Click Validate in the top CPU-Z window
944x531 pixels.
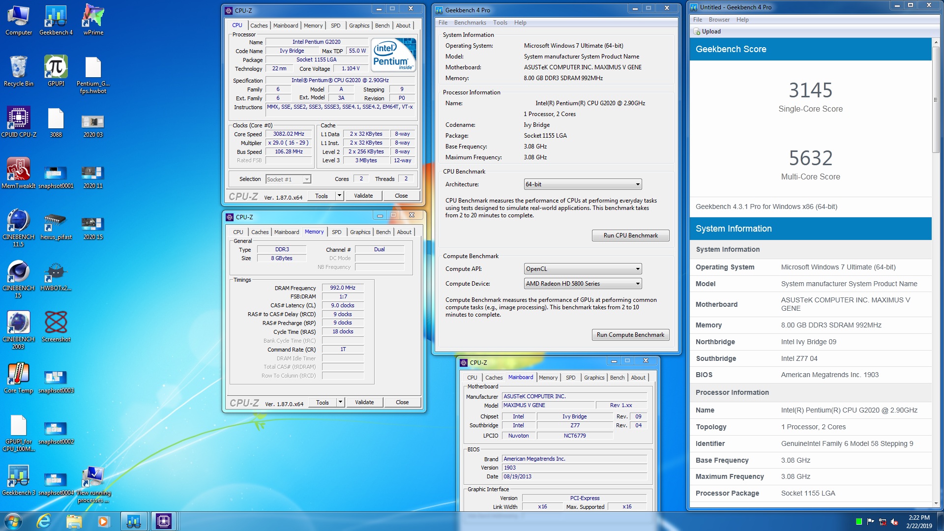pyautogui.click(x=363, y=196)
